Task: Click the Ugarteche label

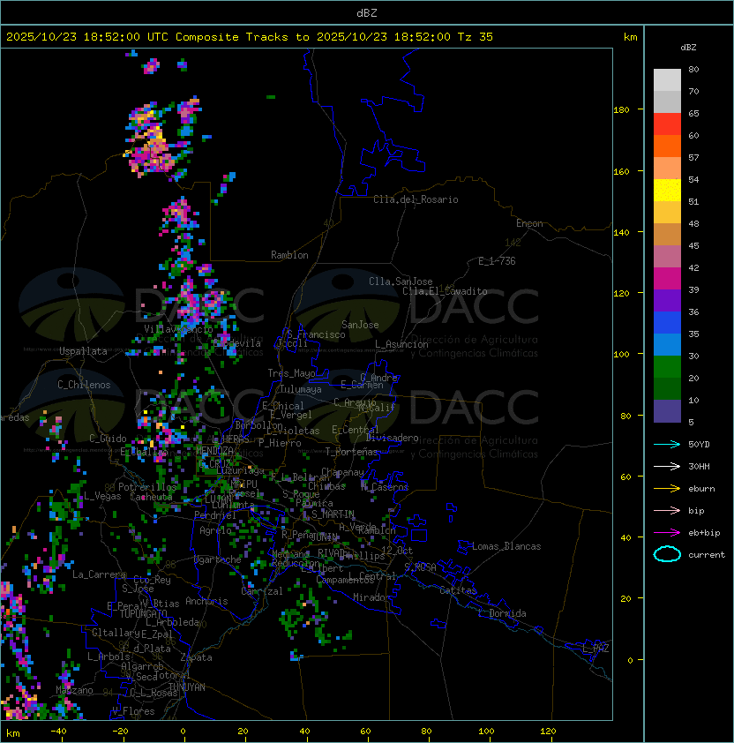Action: click(218, 559)
